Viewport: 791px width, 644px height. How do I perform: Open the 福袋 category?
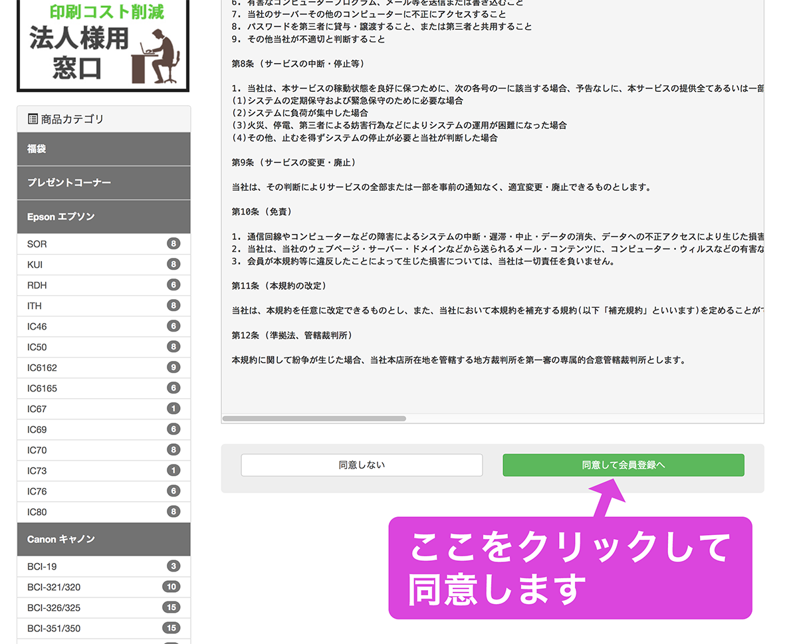tap(104, 149)
